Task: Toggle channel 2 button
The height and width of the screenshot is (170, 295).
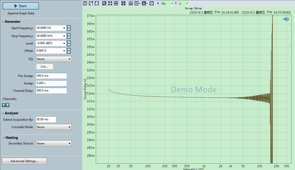Action: [7, 105]
